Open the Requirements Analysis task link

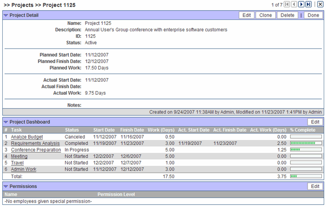click(x=35, y=143)
